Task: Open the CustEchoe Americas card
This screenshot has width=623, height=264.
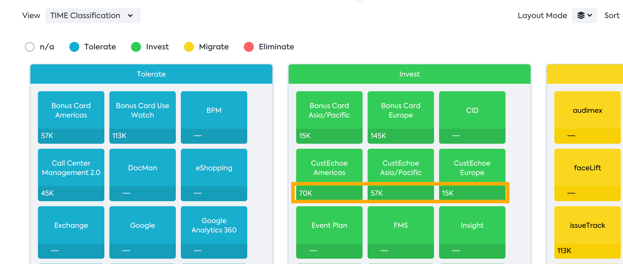Action: [329, 175]
